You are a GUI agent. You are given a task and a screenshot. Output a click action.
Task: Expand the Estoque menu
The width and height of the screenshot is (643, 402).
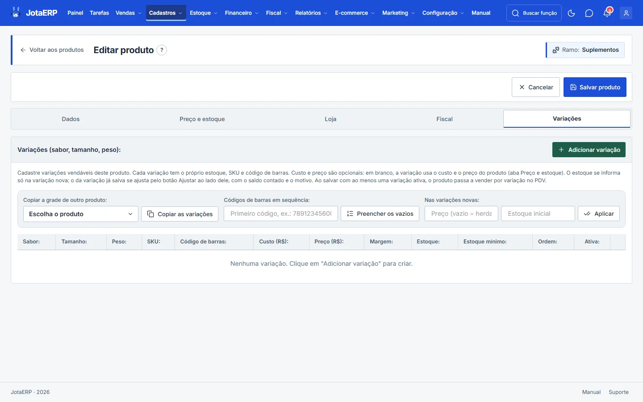[x=204, y=13]
